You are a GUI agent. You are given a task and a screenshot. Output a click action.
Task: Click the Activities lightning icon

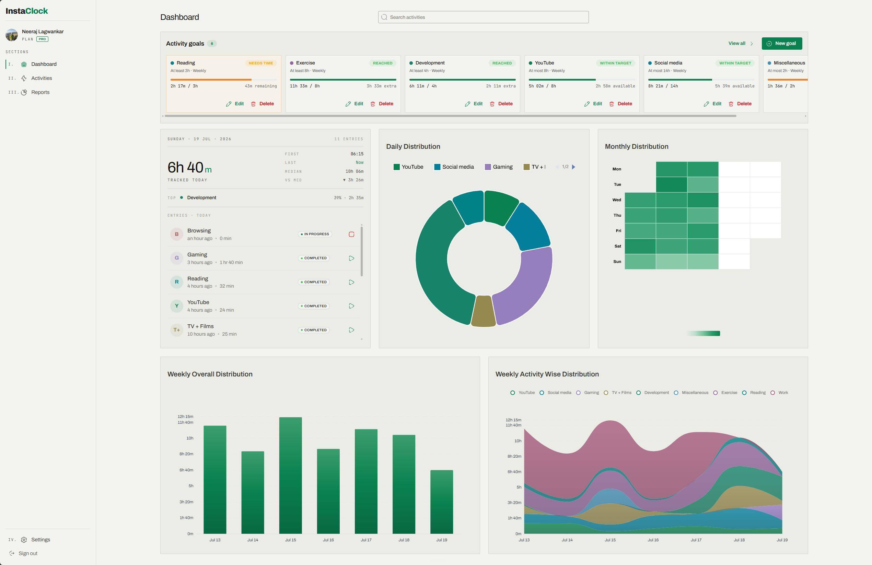point(24,78)
